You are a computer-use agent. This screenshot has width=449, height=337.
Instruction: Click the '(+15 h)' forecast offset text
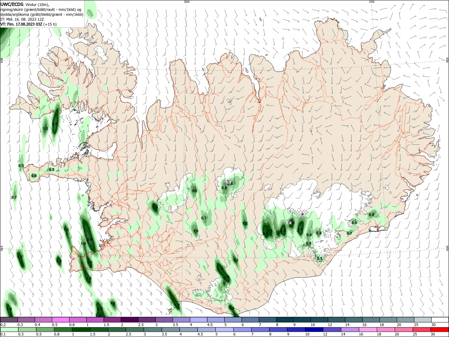[x=50, y=24]
